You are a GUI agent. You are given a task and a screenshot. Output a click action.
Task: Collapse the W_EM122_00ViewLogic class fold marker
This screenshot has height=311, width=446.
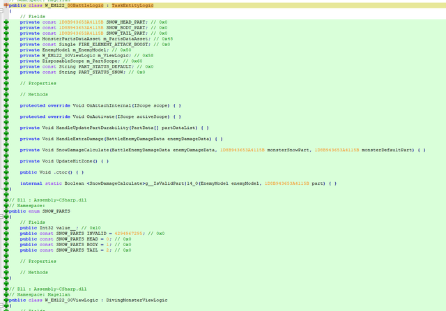click(1, 305)
